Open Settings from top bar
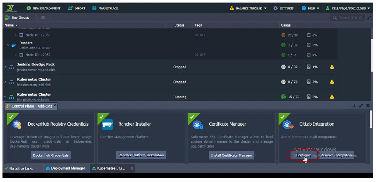This screenshot has height=182, width=376. tap(283, 8)
